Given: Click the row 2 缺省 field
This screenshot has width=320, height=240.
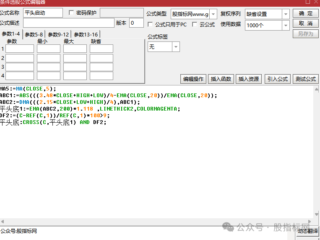Looking at the screenshot, I should click(101, 58).
